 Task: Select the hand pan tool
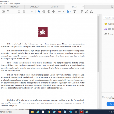pos(44,11)
